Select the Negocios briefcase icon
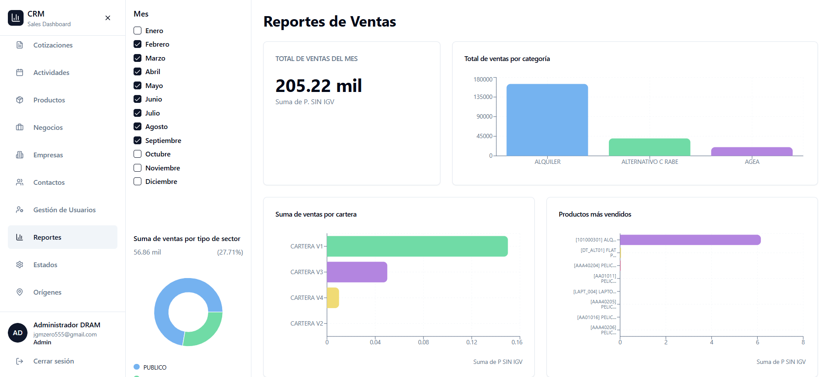This screenshot has height=377, width=828. pos(20,127)
